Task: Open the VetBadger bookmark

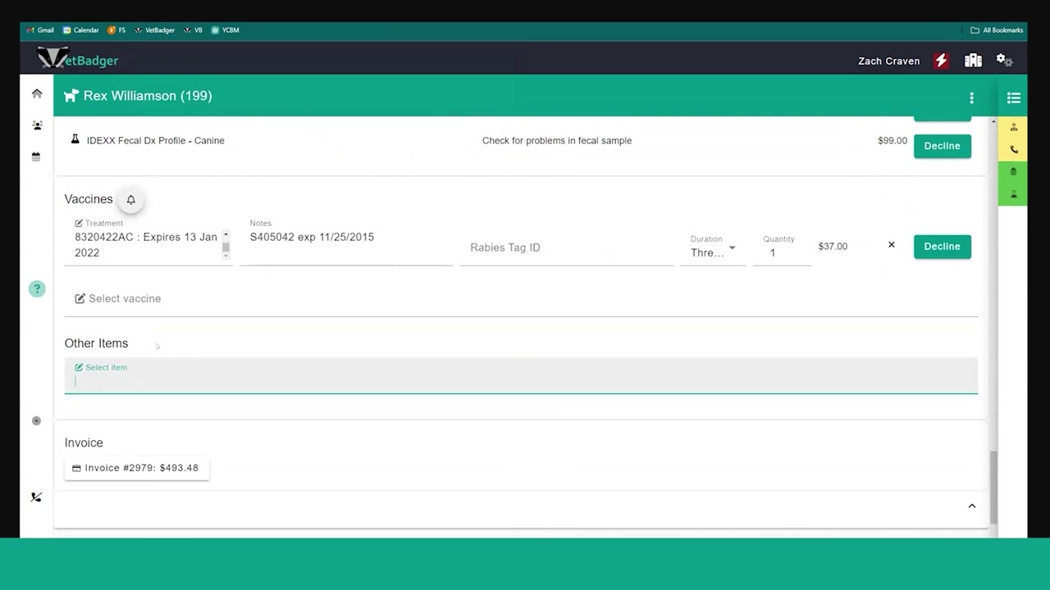Action: 154,30
